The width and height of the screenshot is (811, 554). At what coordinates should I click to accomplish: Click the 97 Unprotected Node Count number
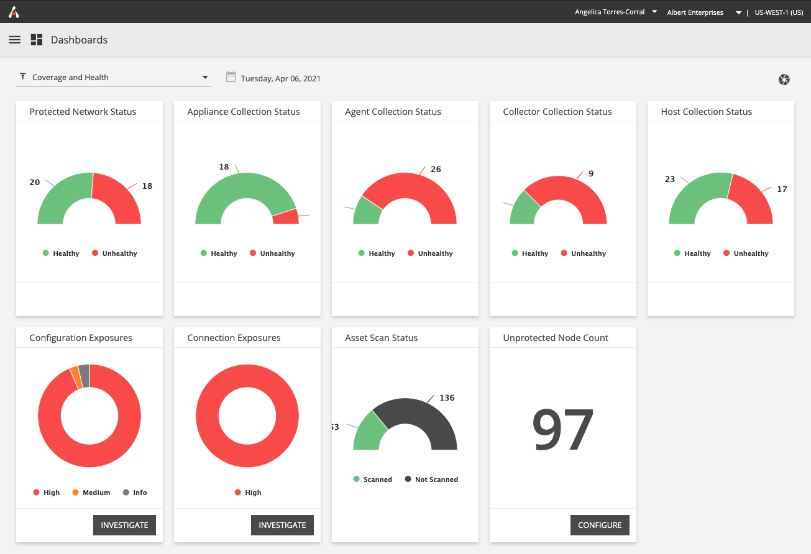pos(562,430)
